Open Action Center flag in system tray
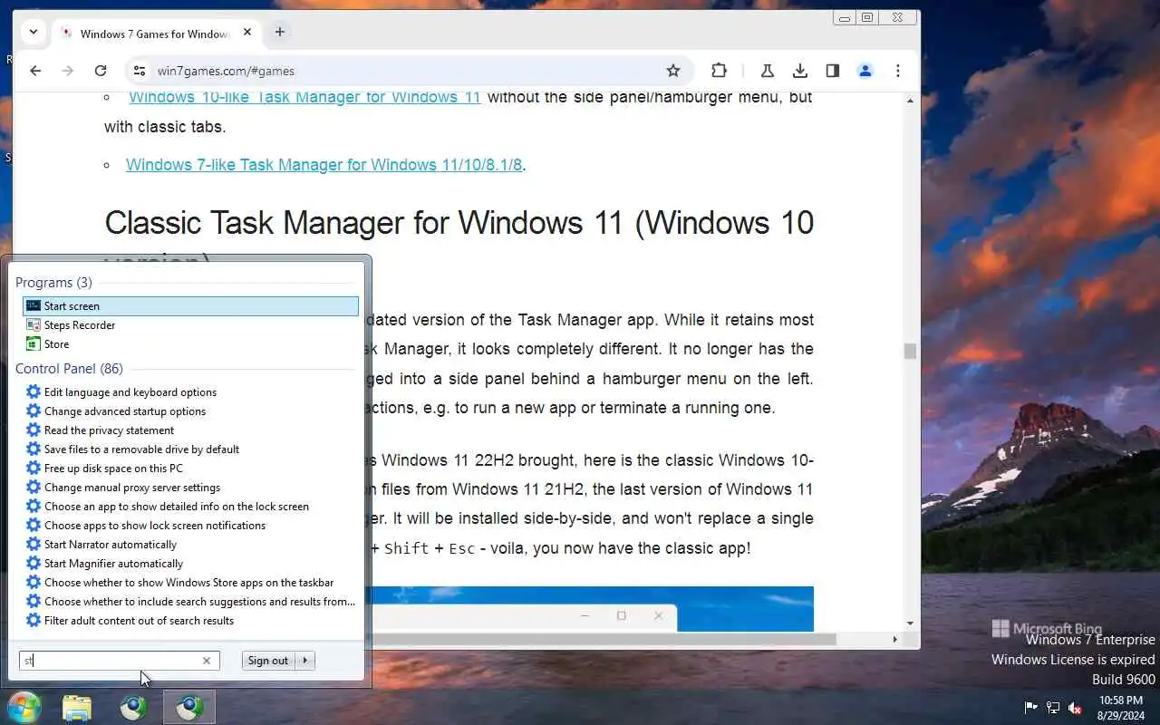The width and height of the screenshot is (1160, 725). click(x=1031, y=707)
